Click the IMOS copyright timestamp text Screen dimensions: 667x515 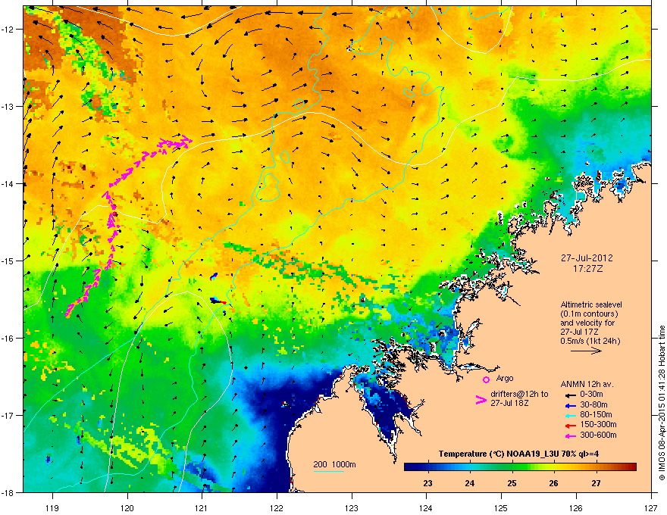(x=662, y=403)
